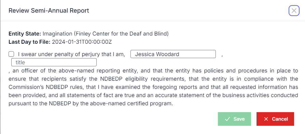Close the Review Semi-Annual Report dialog
The height and width of the screenshot is (134, 305).
pos(294,11)
